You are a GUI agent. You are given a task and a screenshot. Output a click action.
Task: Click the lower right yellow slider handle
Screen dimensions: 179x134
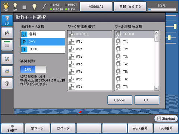(169, 38)
